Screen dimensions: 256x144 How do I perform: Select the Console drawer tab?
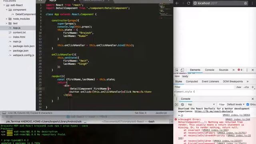(186, 99)
